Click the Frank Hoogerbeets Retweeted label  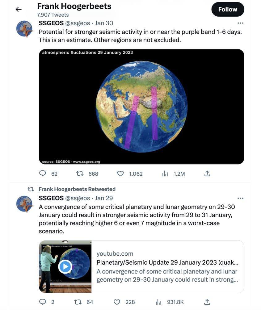pos(77,189)
